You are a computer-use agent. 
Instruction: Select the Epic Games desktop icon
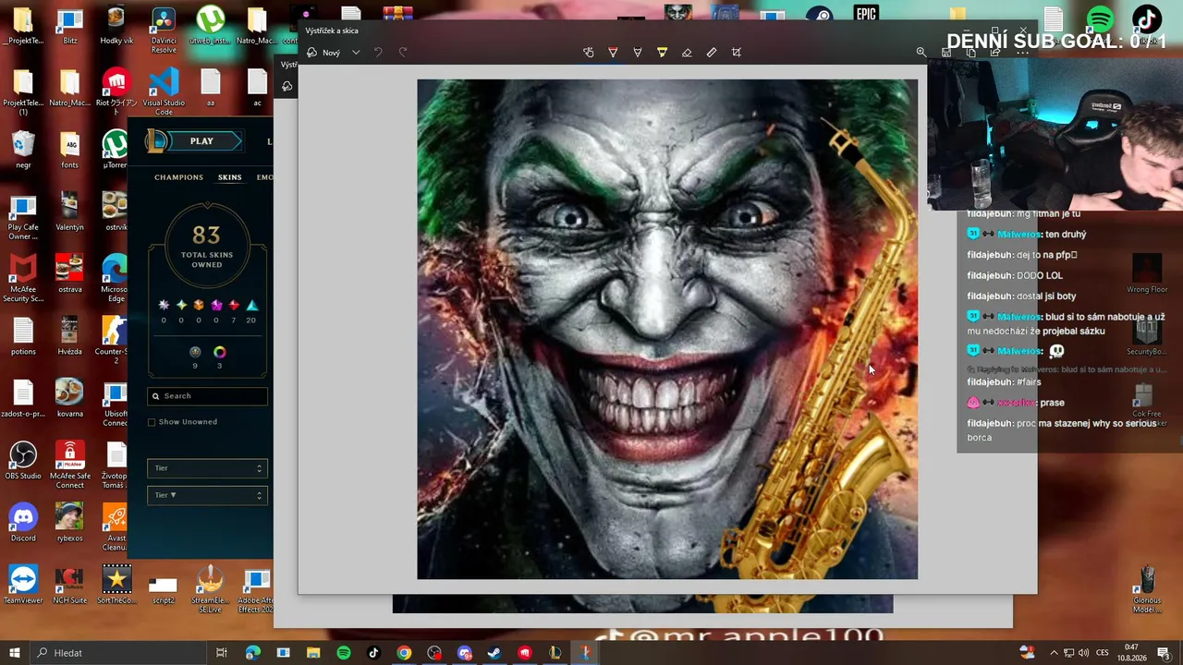tap(866, 15)
